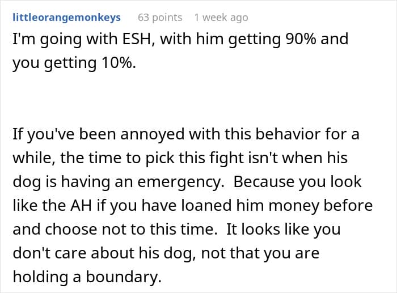Image resolution: width=397 pixels, height=293 pixels.
Task: Click the abbreviation AH in the comment
Action: 81,205
